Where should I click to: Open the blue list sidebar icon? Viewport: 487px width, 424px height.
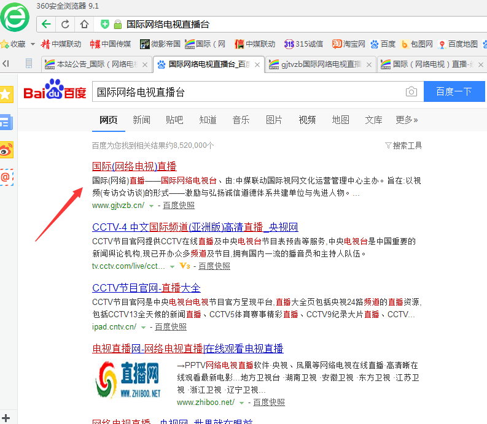coord(6,122)
